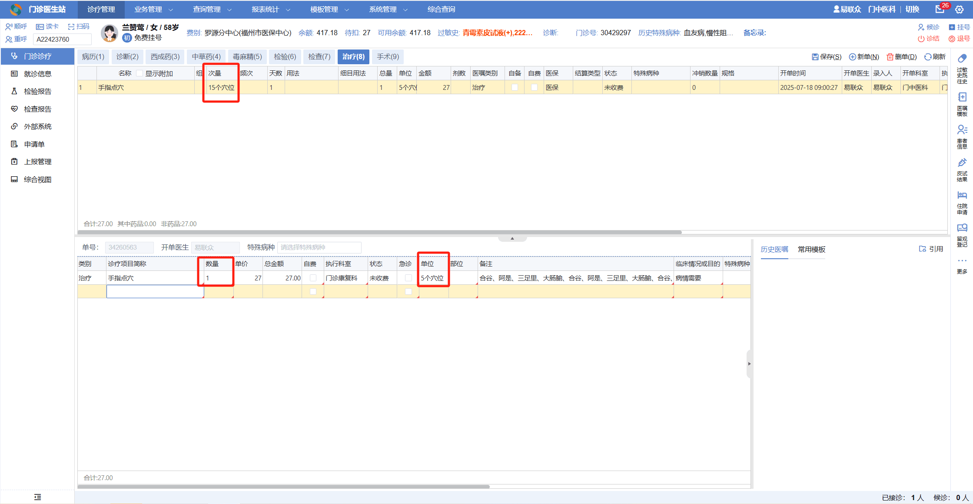Screen dimensions: 973x504
Task: Click the 删单(D) trash button
Action: point(902,57)
